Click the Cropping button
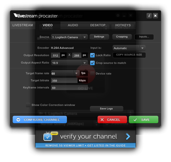171x162 pixels. (122, 37)
